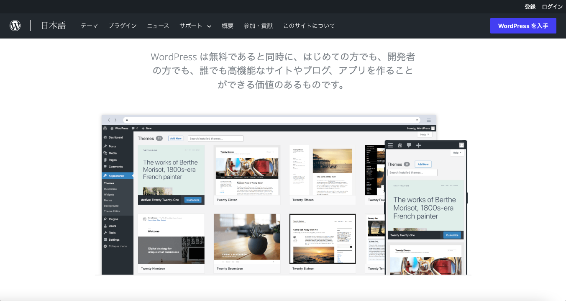Select Menus under Appearance
The image size is (566, 301).
[x=108, y=200]
